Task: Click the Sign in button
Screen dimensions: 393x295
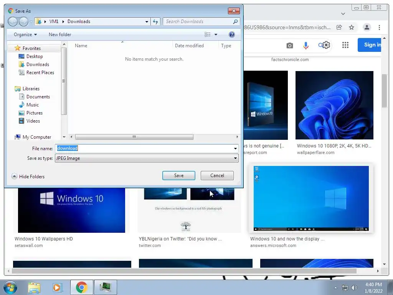Action: pos(370,45)
